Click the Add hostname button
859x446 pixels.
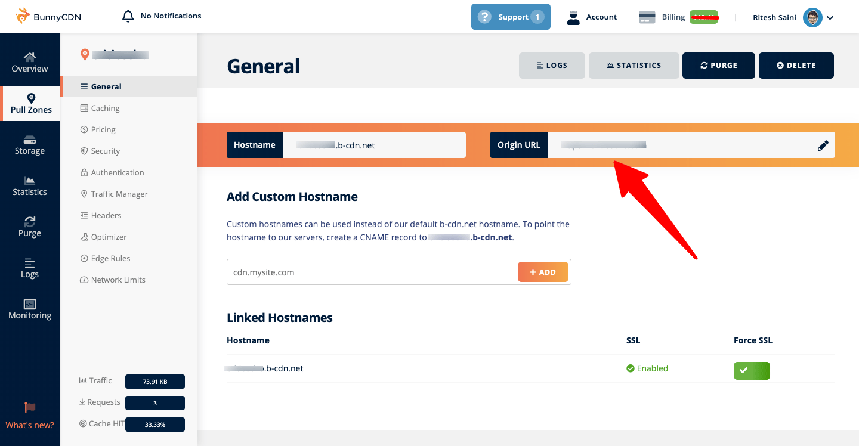pyautogui.click(x=543, y=272)
